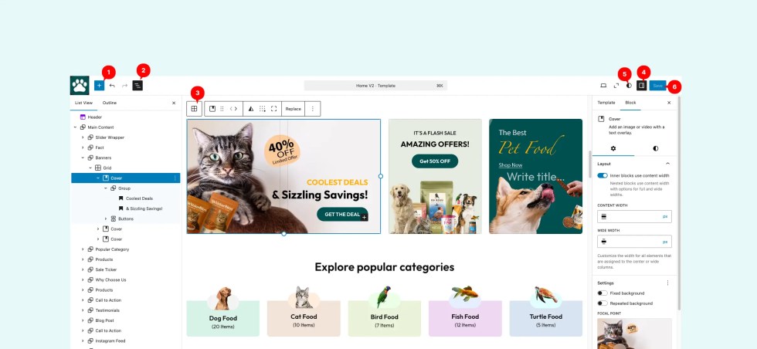Viewport: 757px width, 349px height.
Task: Click the Save button
Action: pos(657,86)
